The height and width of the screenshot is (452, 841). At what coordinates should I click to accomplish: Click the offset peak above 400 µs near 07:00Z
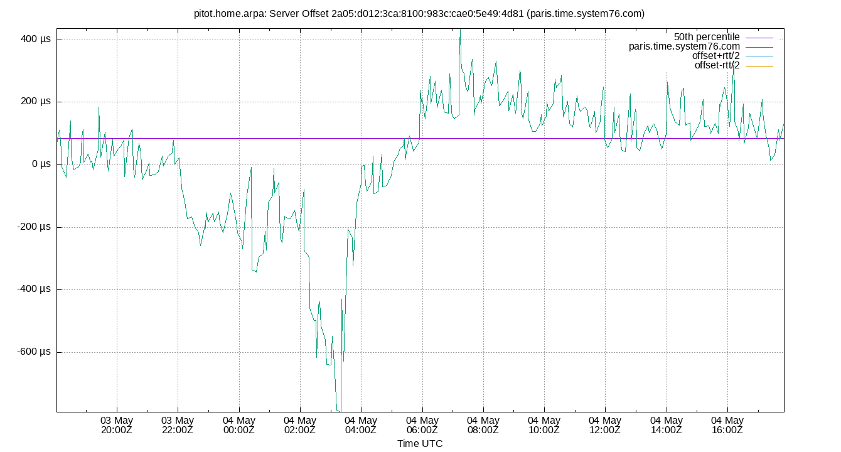460,31
